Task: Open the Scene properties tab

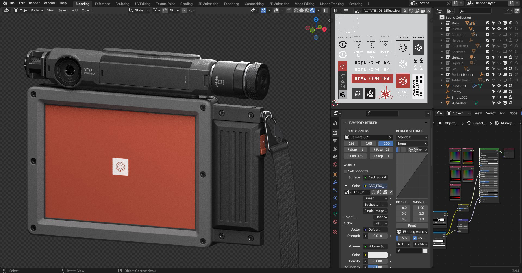Action: pos(335,156)
